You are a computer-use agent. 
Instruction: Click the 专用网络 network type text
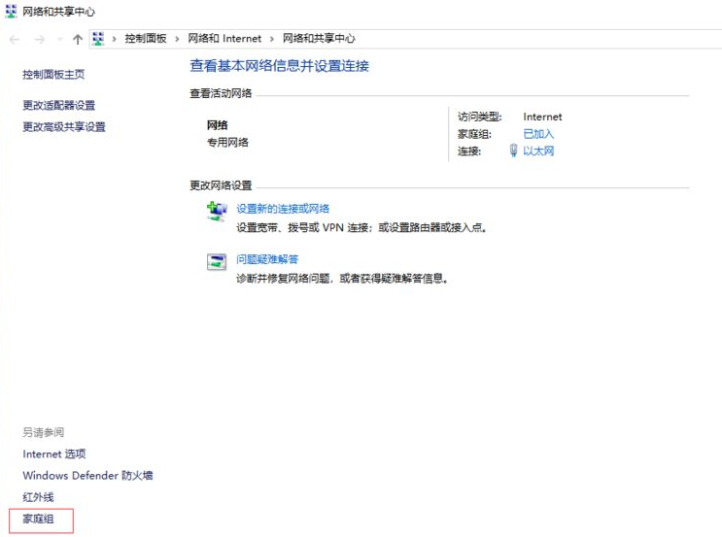coord(227,143)
